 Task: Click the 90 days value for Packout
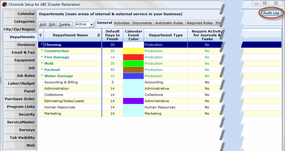[112, 70]
